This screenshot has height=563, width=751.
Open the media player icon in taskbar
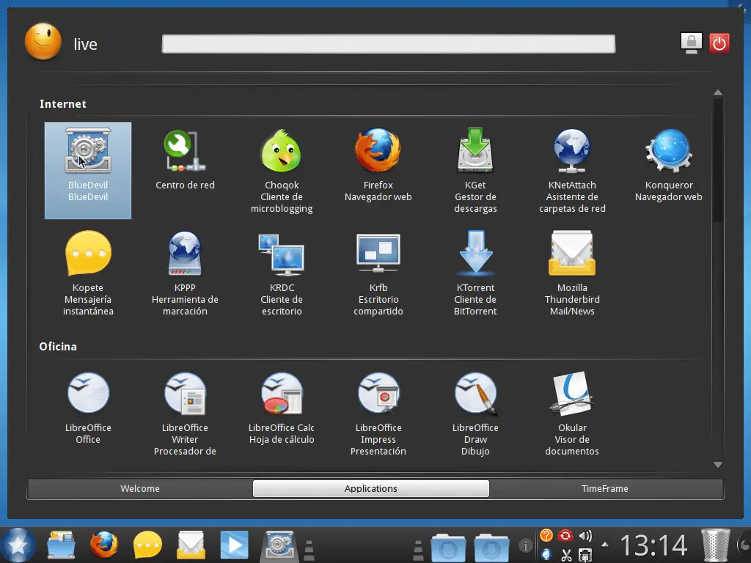pos(234,545)
